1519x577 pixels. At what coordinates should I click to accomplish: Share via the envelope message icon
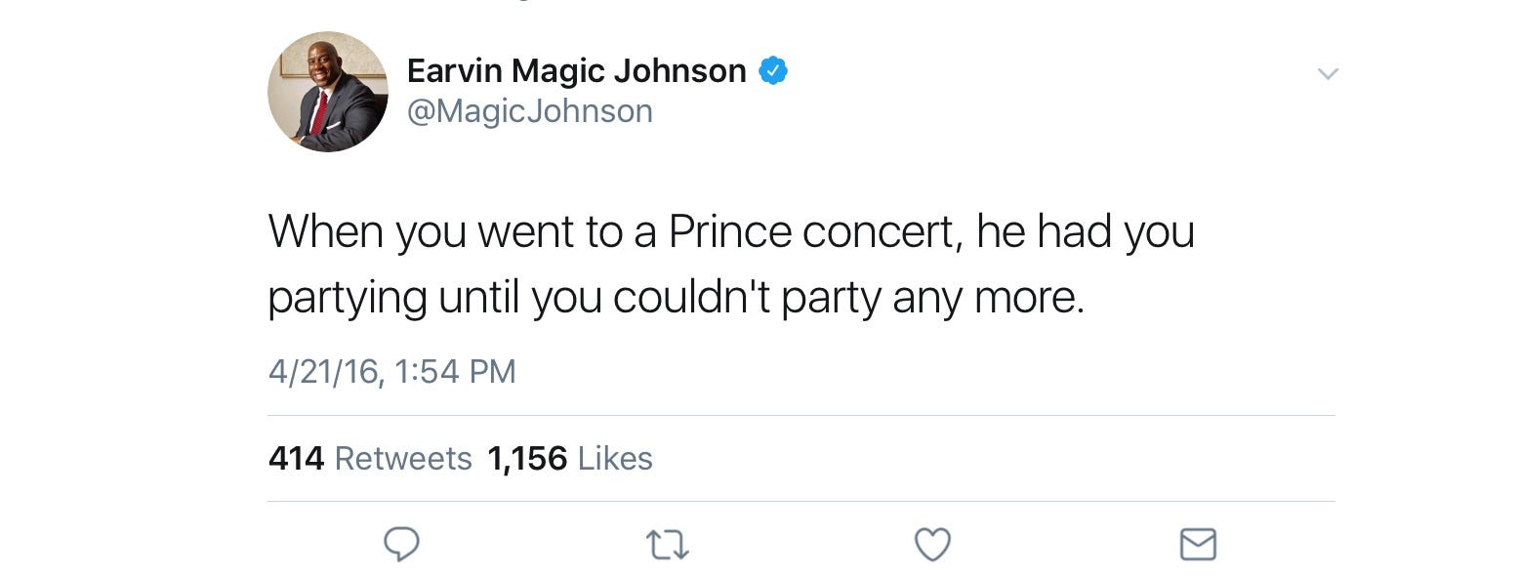[x=1198, y=545]
